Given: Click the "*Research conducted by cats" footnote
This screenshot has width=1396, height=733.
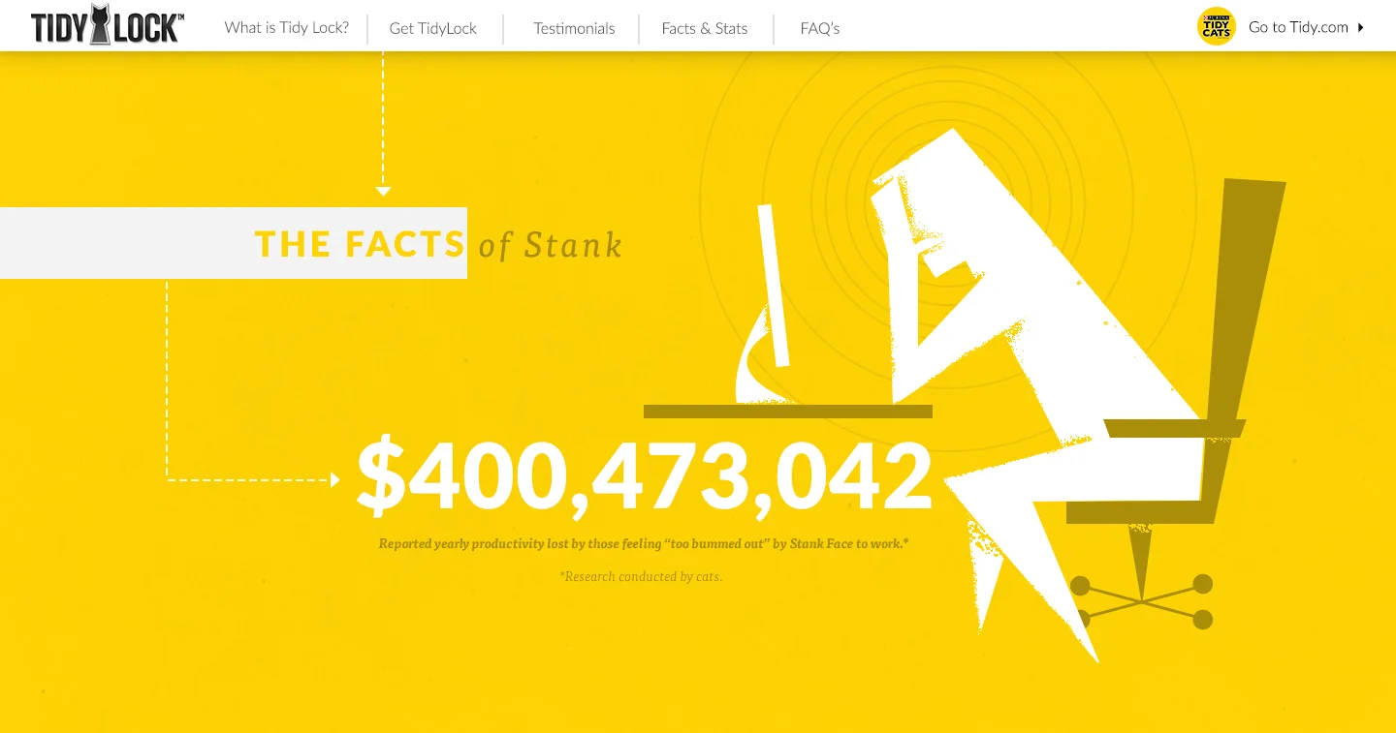Looking at the screenshot, I should coord(641,576).
